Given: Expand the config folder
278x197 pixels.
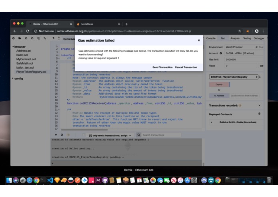Looking at the screenshot, I should click(13, 79).
